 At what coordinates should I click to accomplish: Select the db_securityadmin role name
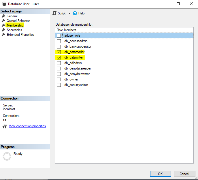(x=76, y=85)
